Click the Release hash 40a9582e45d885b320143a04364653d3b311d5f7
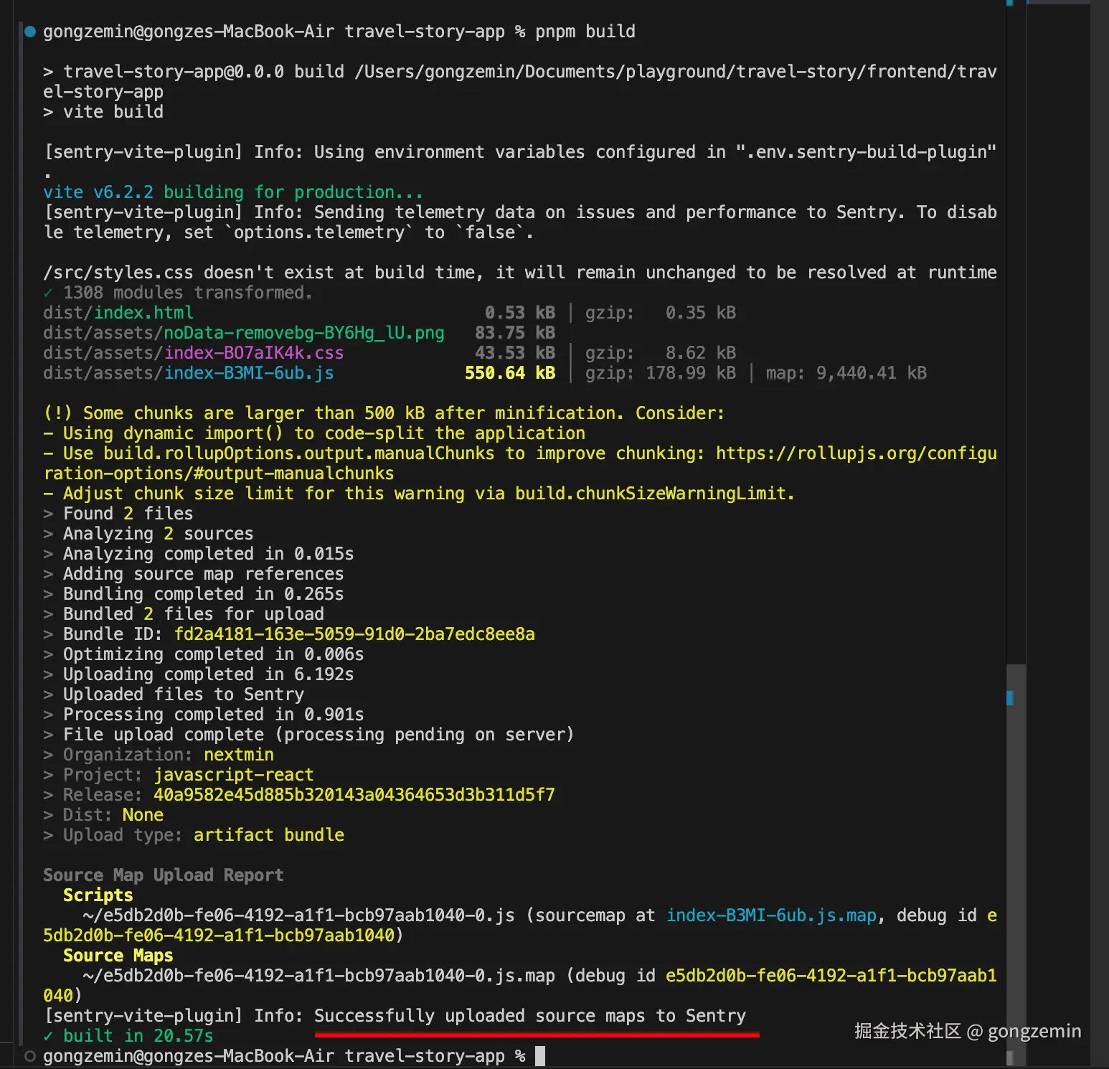Image resolution: width=1109 pixels, height=1069 pixels. pos(354,795)
